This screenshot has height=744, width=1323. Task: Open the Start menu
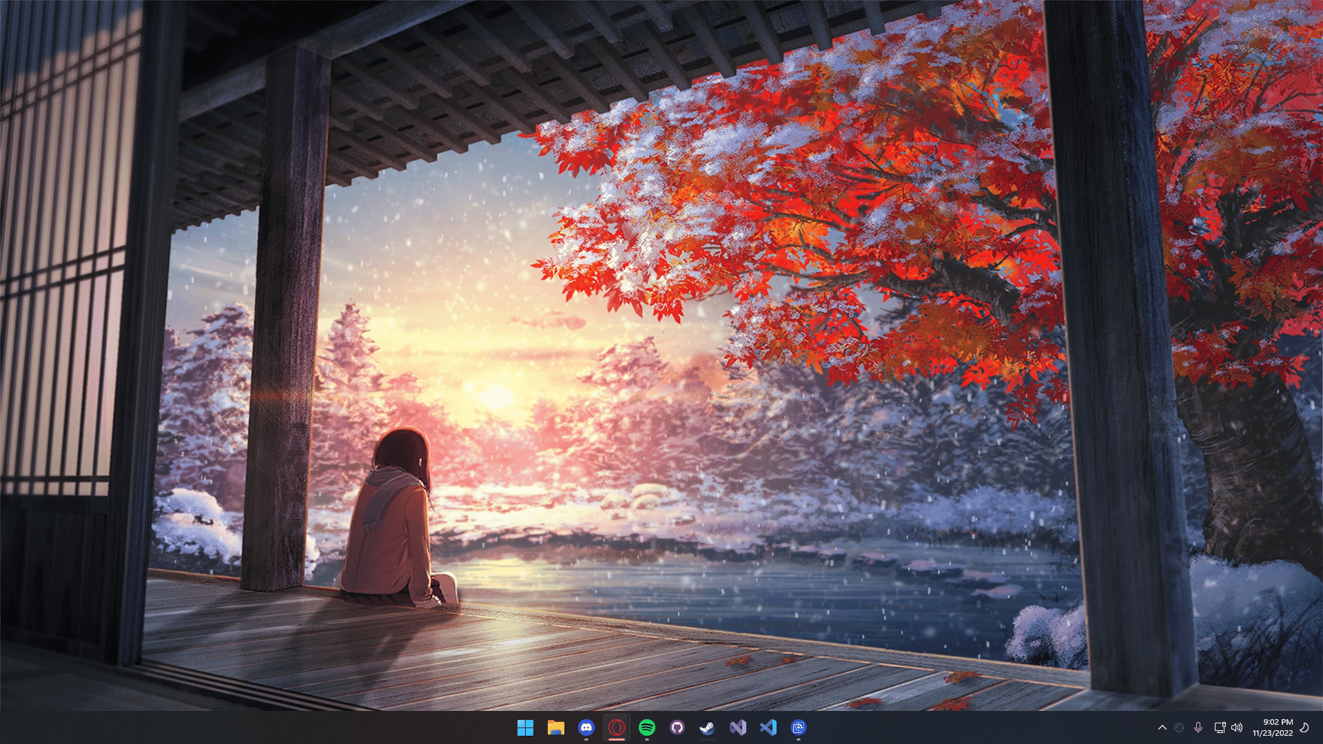(x=526, y=727)
